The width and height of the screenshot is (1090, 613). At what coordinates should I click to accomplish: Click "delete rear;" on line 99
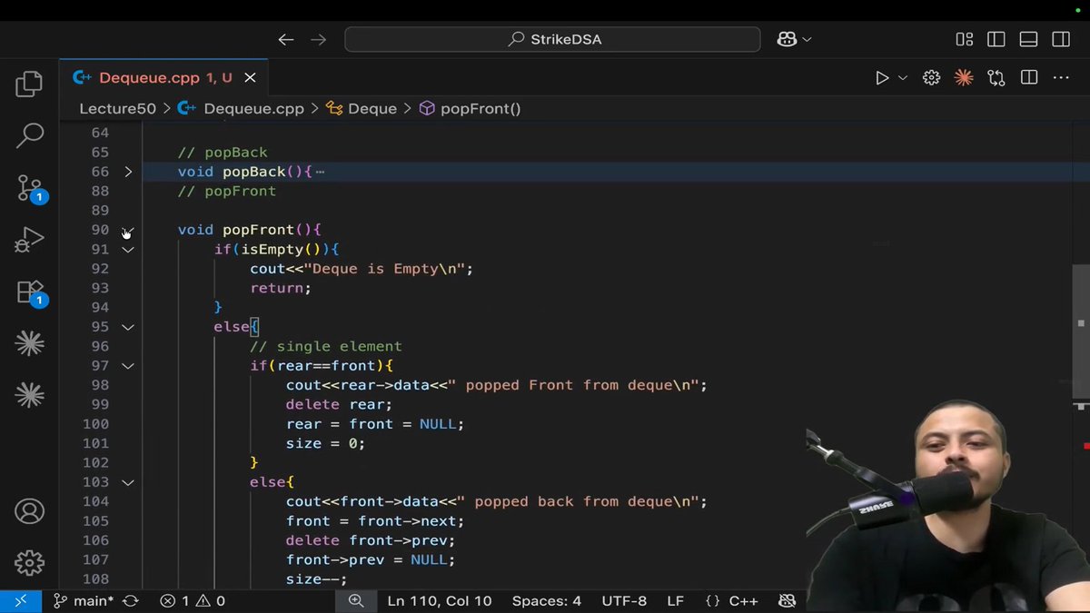click(x=339, y=404)
